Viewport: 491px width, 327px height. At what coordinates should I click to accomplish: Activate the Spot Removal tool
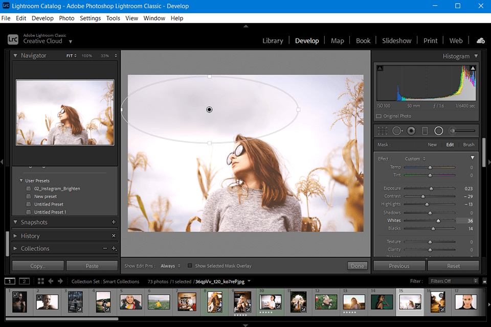(x=397, y=131)
